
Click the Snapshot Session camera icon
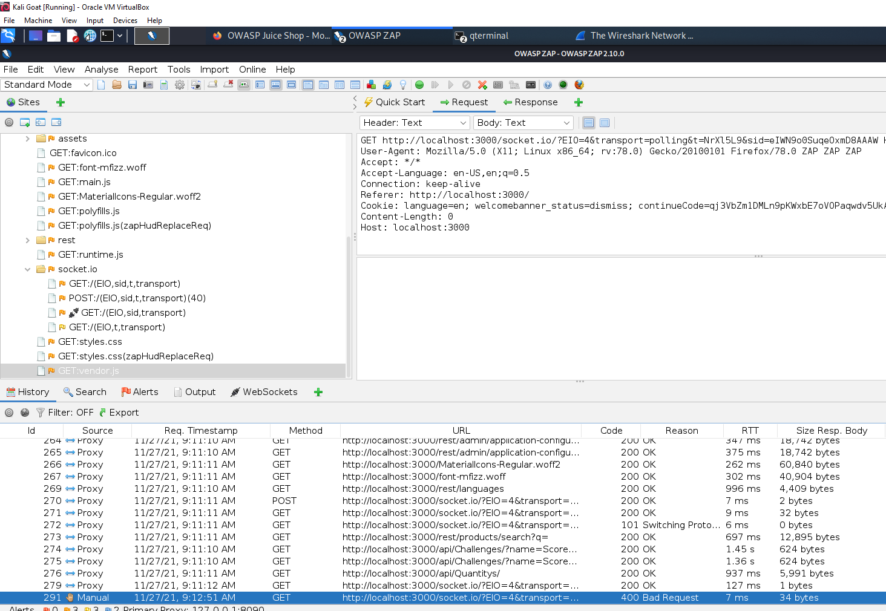148,85
